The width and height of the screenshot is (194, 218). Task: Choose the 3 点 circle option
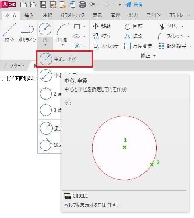[x=50, y=110]
